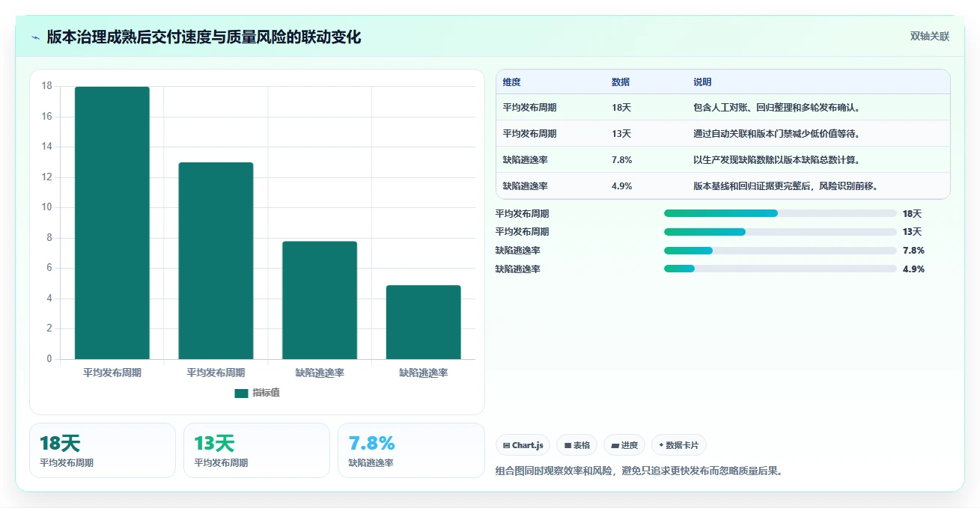Click the y-axis value 18
Screen dimensions: 980x508
pos(47,86)
